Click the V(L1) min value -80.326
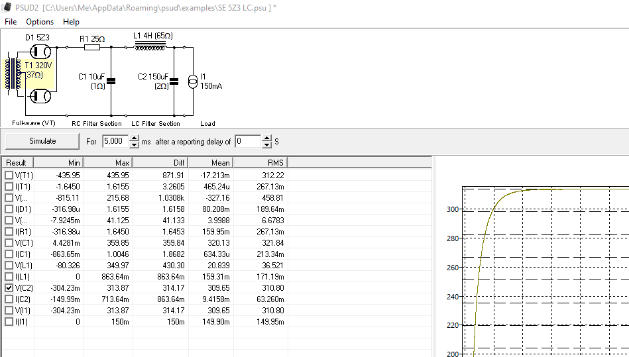 coord(68,265)
